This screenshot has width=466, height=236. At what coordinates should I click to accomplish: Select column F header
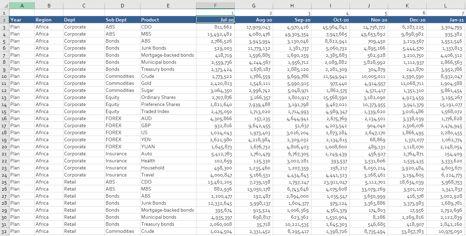215,6
